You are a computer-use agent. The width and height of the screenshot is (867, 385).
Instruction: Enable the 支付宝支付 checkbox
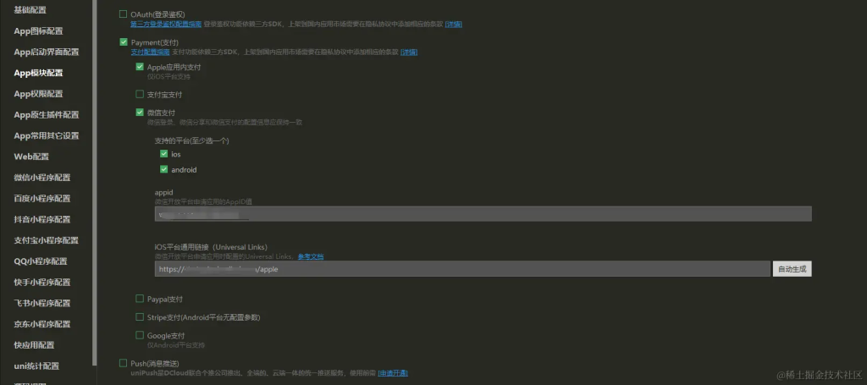(x=140, y=94)
